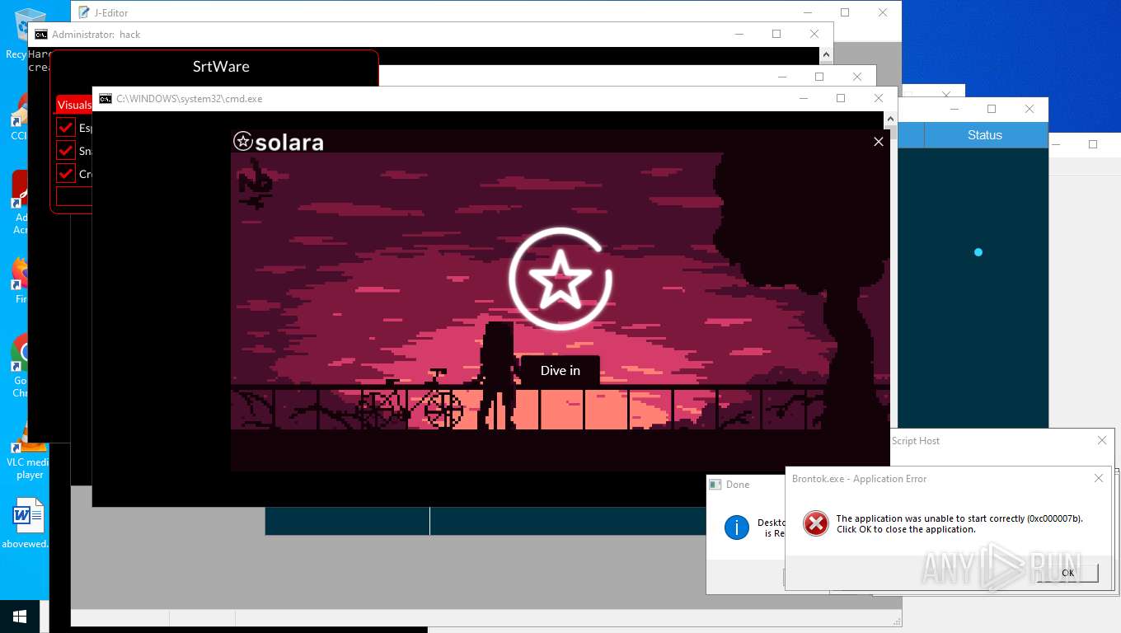Maximize the cmd.exe window
This screenshot has width=1121, height=633.
point(841,98)
